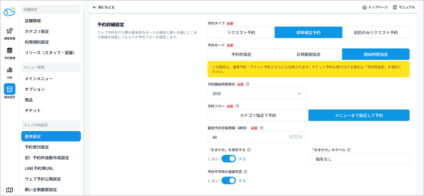Open the マニュアル link in header
The height and width of the screenshot is (196, 424).
coord(404,7)
